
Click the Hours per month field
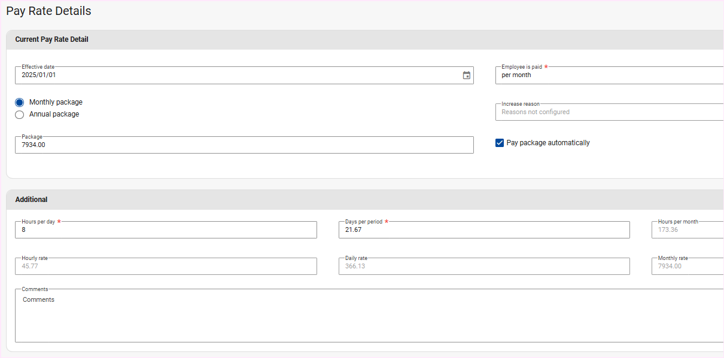click(687, 230)
